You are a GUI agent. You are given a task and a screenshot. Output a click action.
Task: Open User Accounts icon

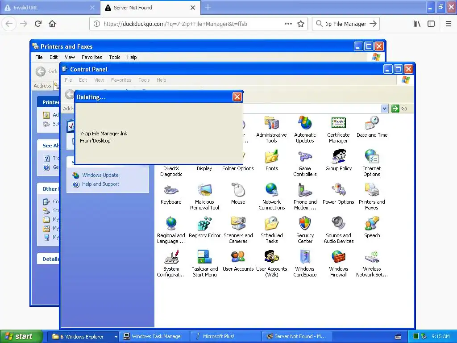pos(238,261)
